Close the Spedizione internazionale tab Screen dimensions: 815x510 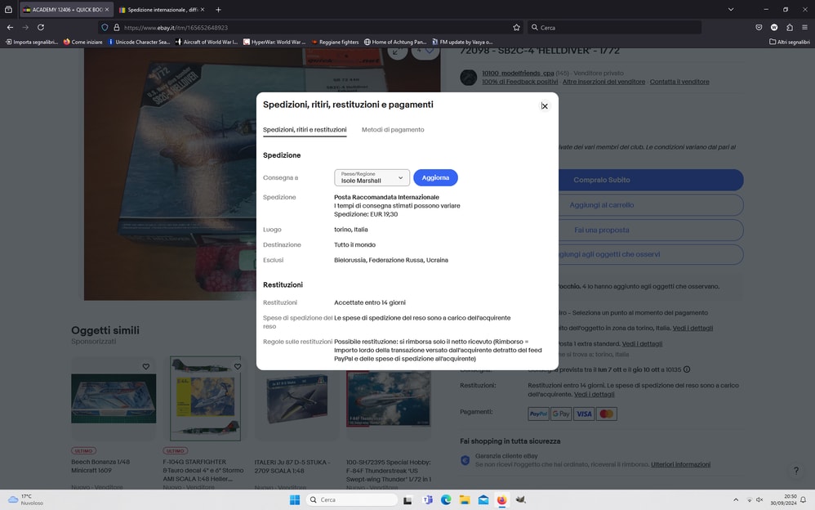[203, 9]
